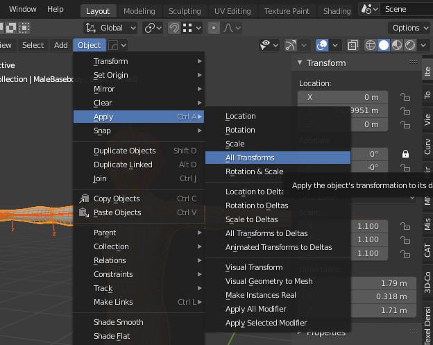
Task: Toggle the viewport overlays icon
Action: click(322, 45)
